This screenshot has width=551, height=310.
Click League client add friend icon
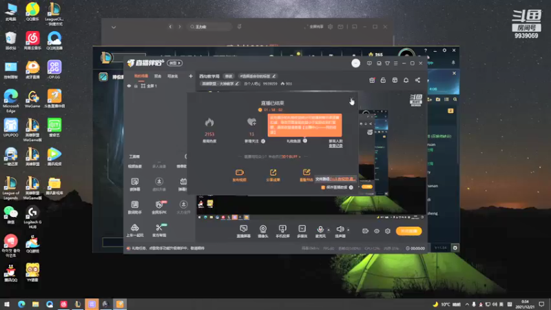[x=429, y=99]
